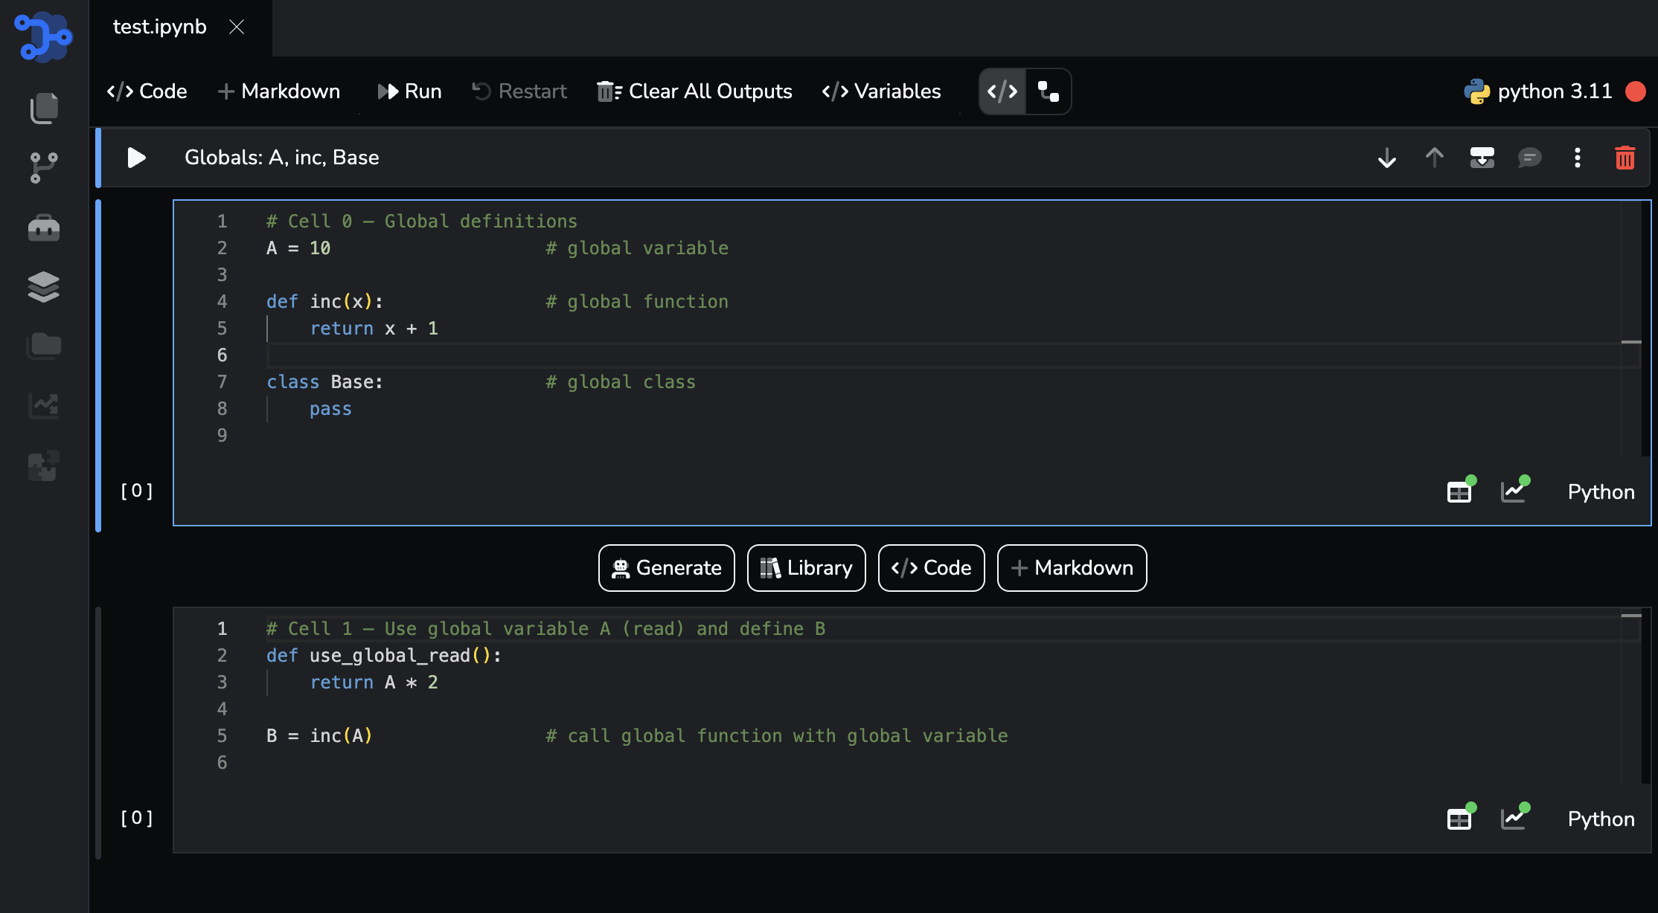Add a comment to the Globals cell
1658x913 pixels.
pyautogui.click(x=1529, y=158)
